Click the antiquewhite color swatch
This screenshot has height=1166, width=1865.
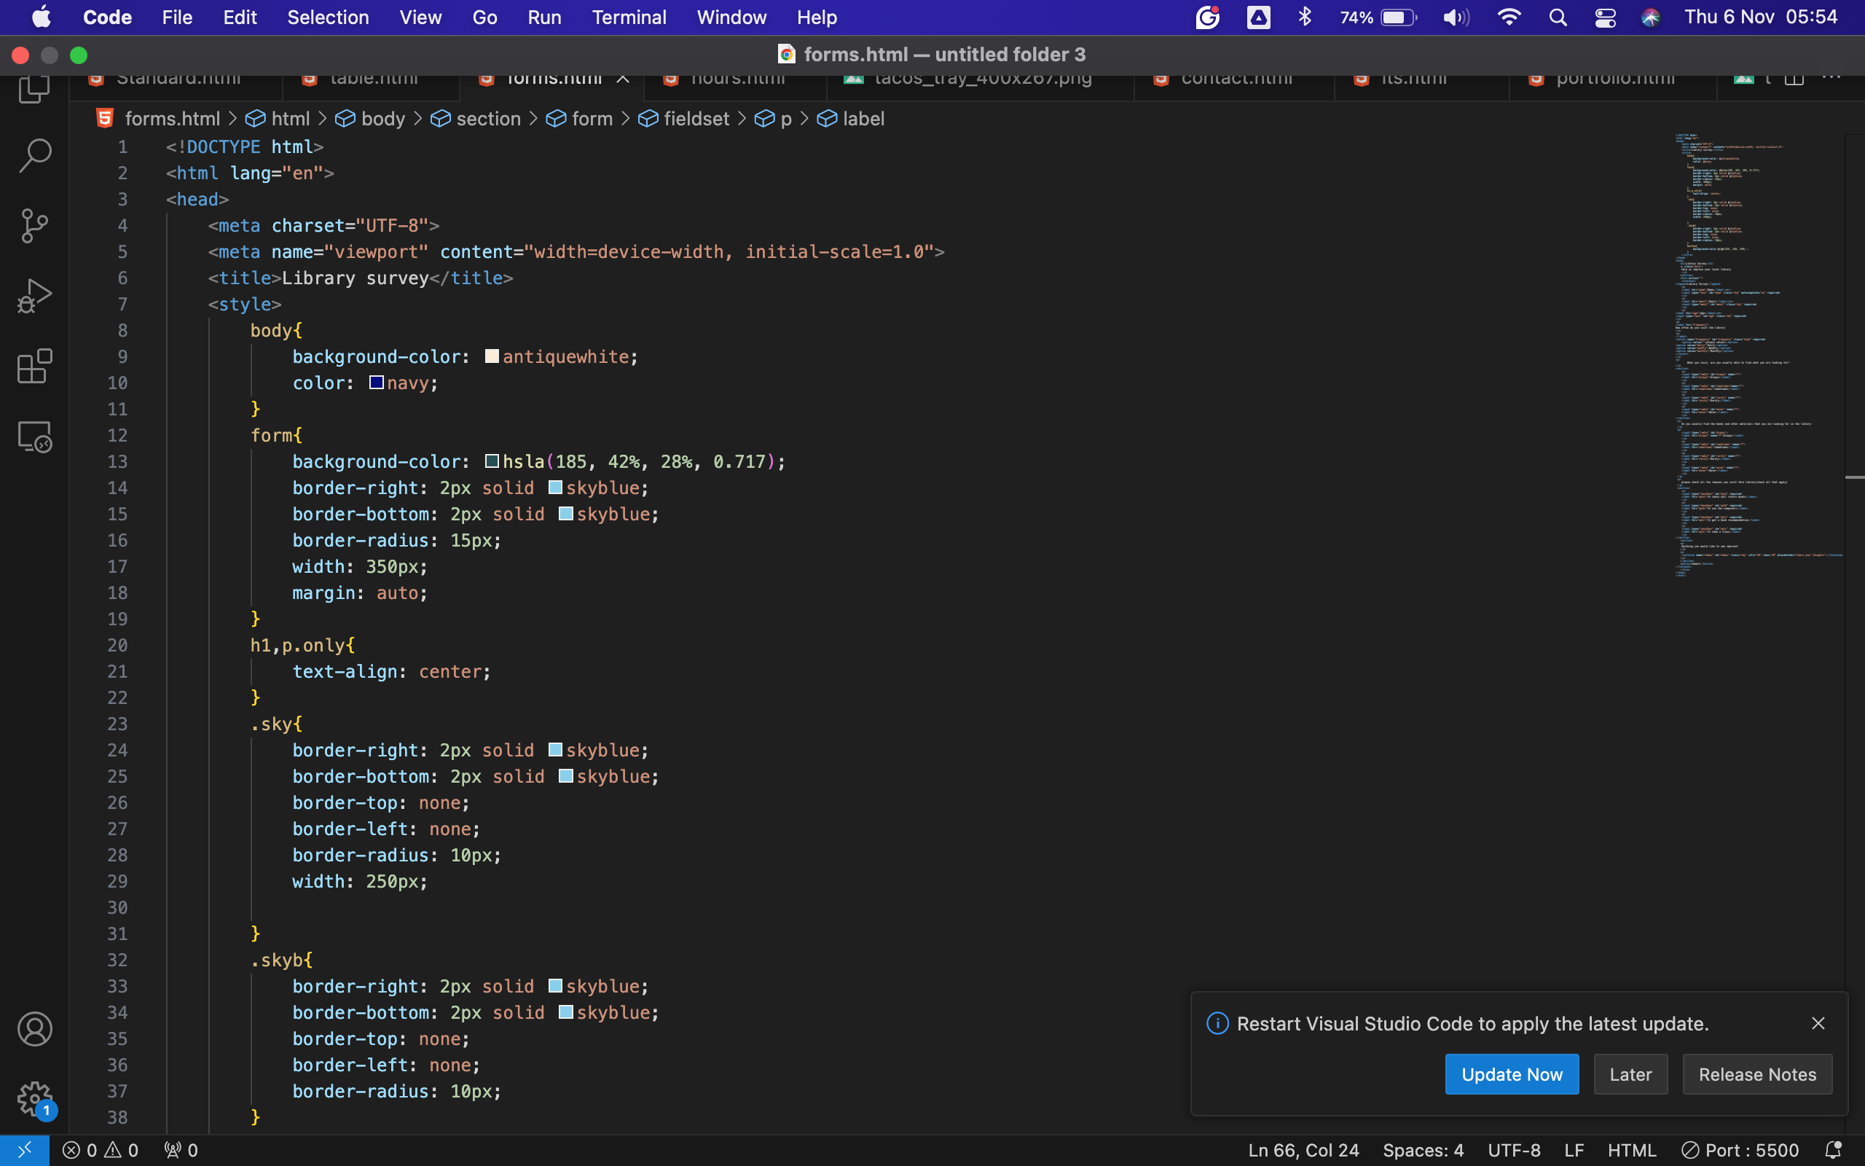tap(492, 356)
